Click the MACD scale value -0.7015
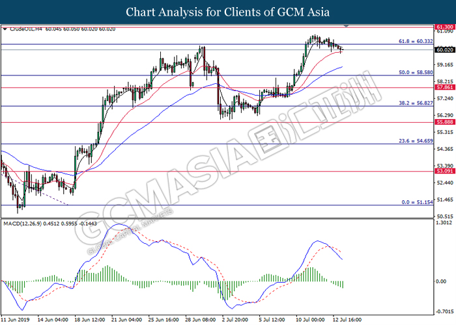The width and height of the screenshot is (456, 325). click(444, 311)
